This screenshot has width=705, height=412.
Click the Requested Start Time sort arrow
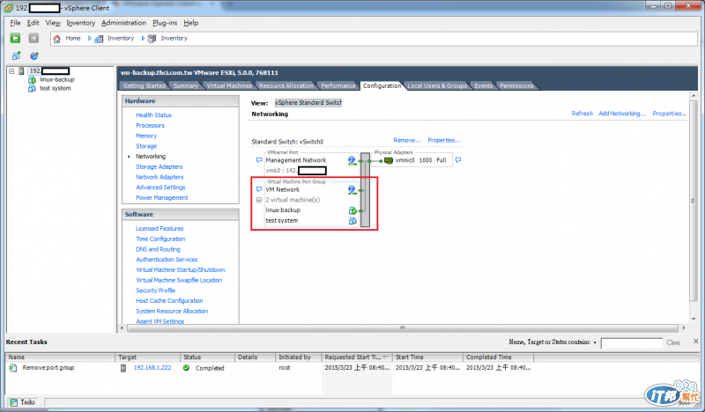click(386, 357)
